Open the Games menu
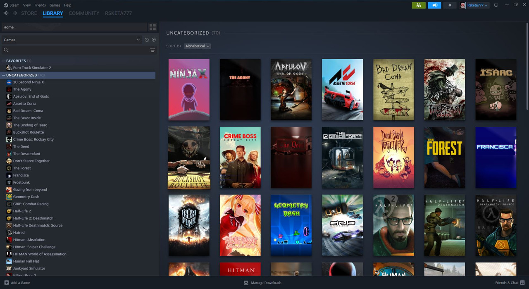 (55, 5)
